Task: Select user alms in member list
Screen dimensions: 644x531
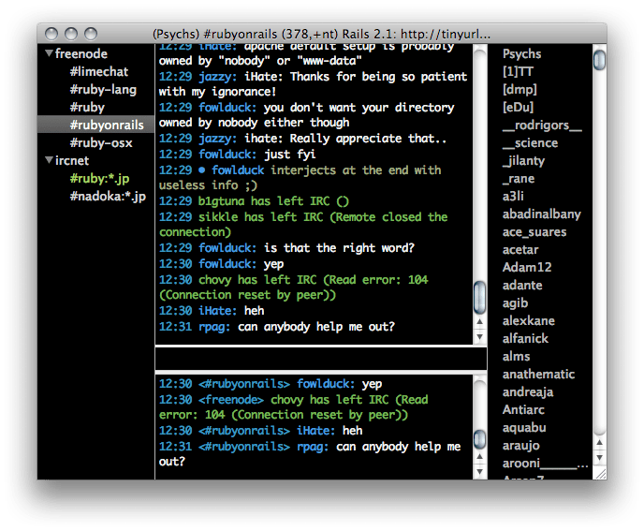Action: 517,356
